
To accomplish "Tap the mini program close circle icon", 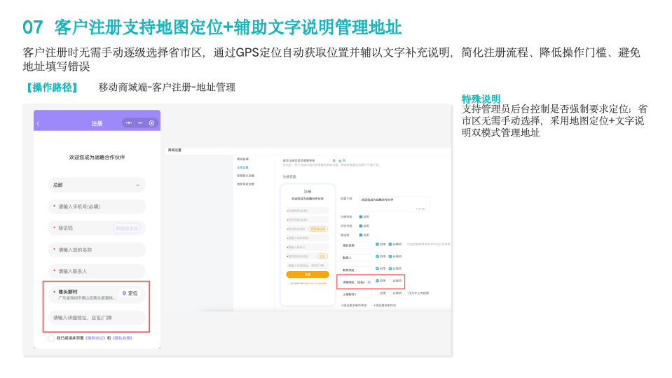I will 152,123.
